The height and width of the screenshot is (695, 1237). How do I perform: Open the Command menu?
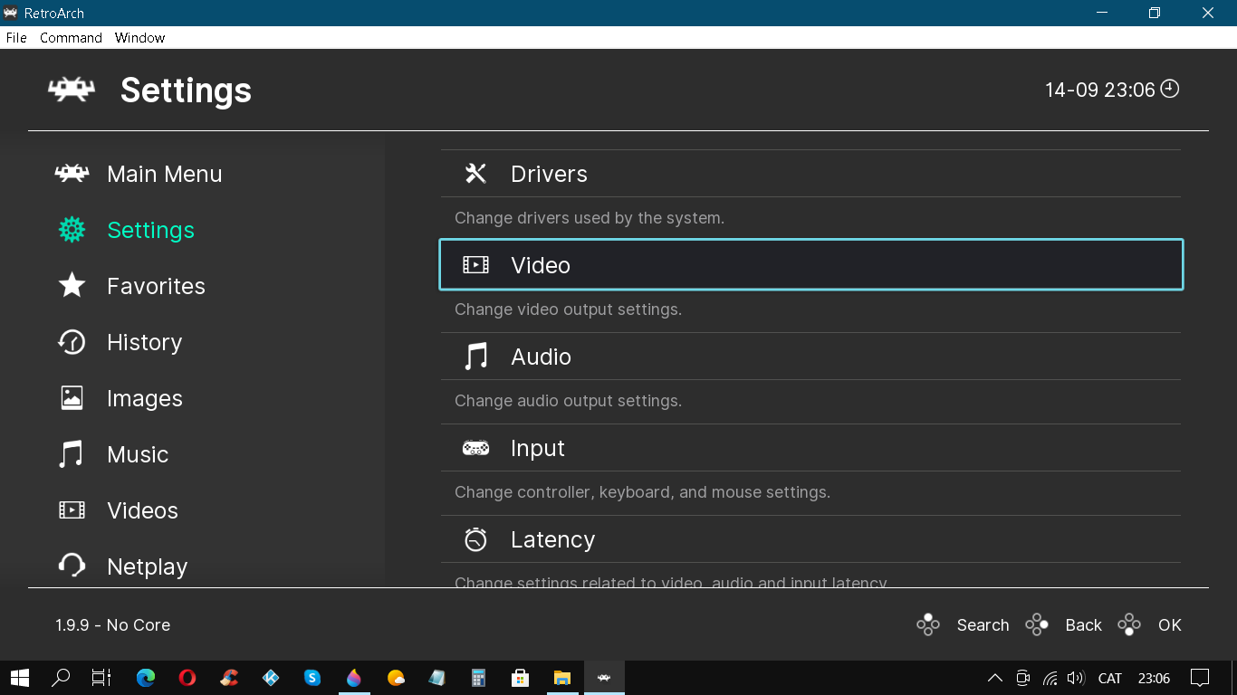pos(71,38)
